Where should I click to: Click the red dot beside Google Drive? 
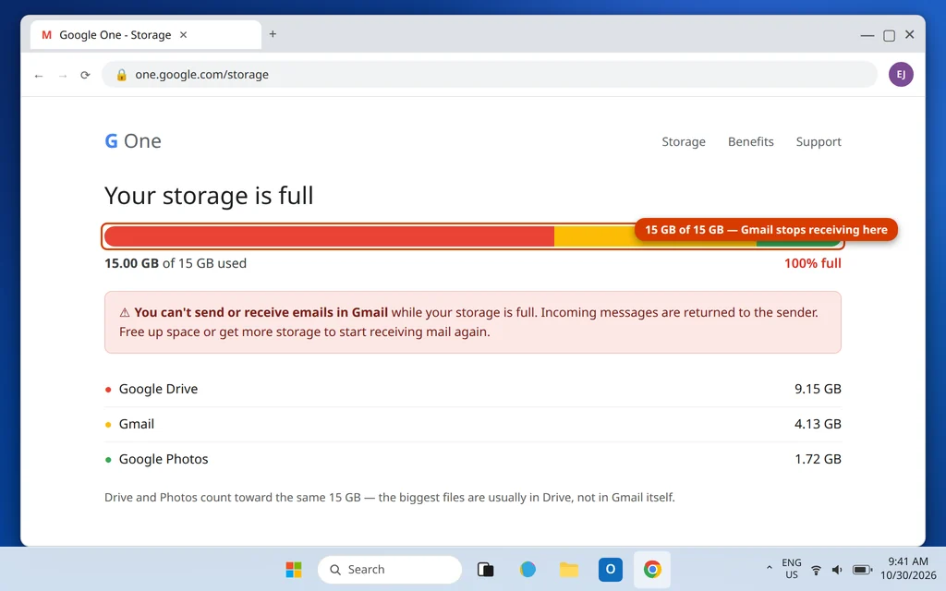108,390
